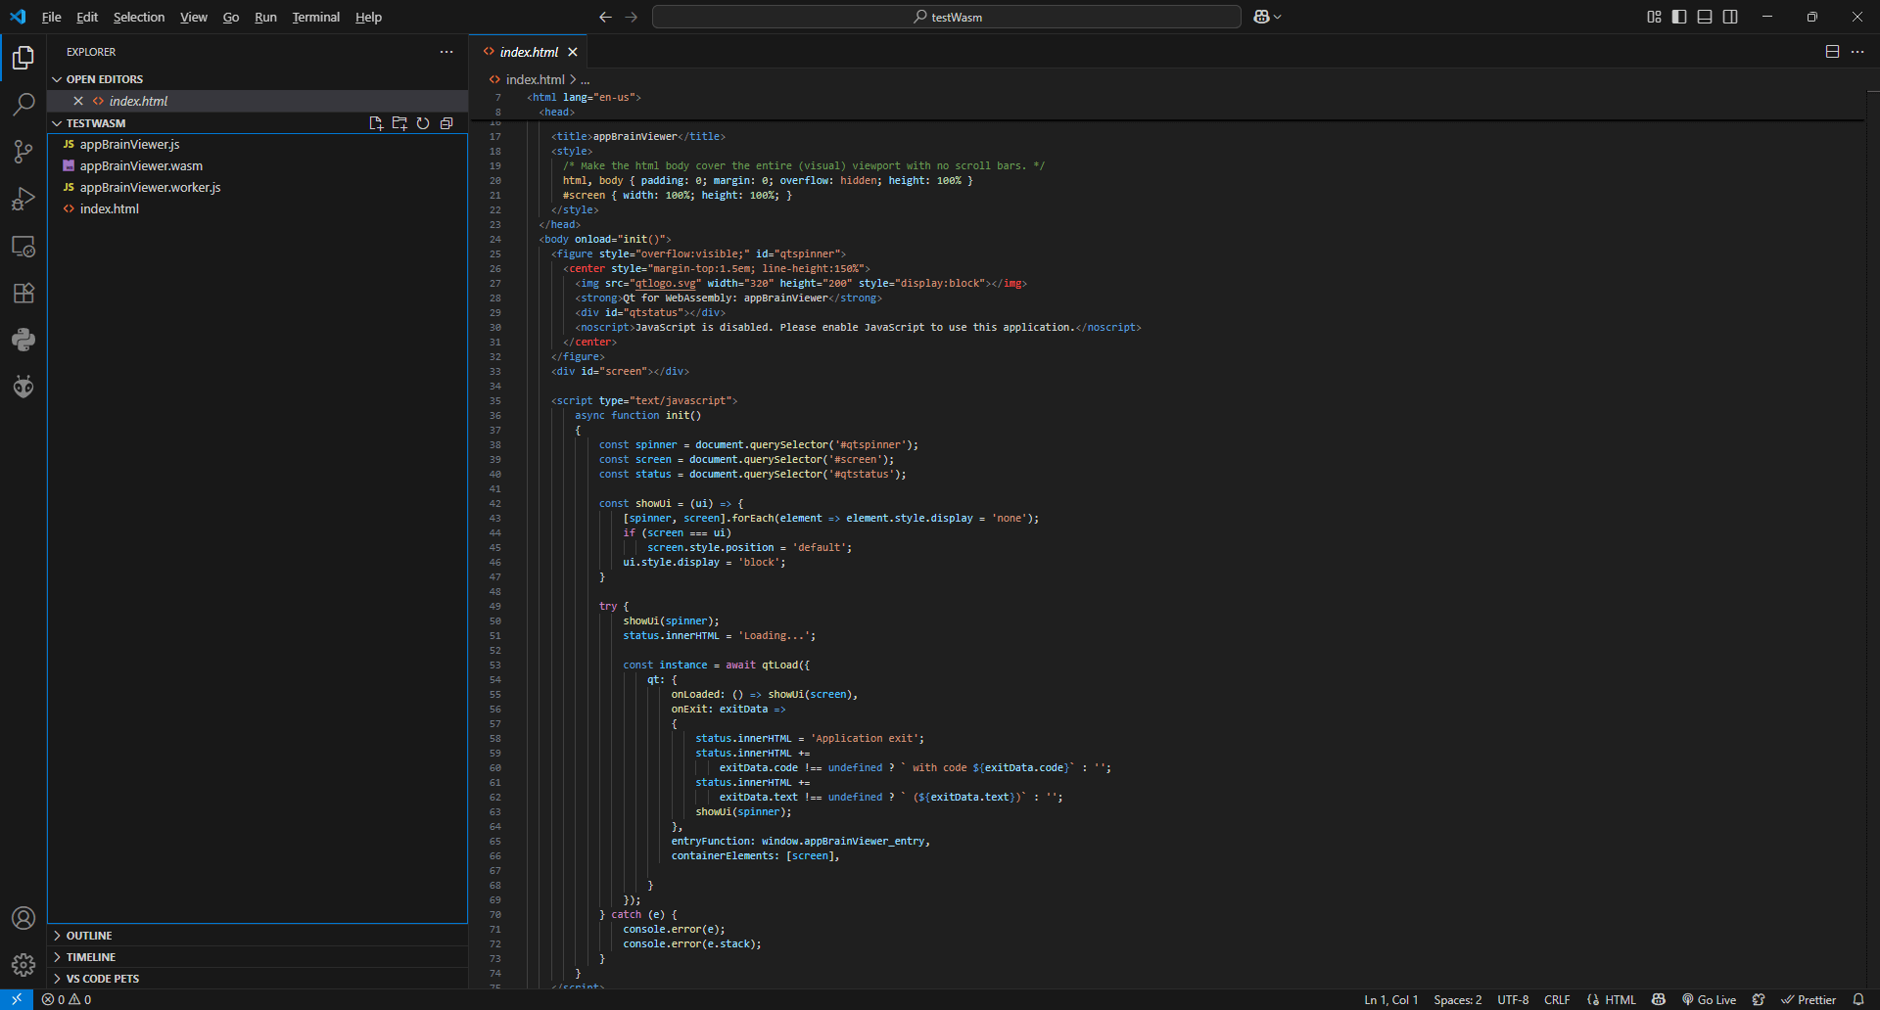Open notifications bell in status bar
The height and width of the screenshot is (1010, 1880).
coord(1858,999)
